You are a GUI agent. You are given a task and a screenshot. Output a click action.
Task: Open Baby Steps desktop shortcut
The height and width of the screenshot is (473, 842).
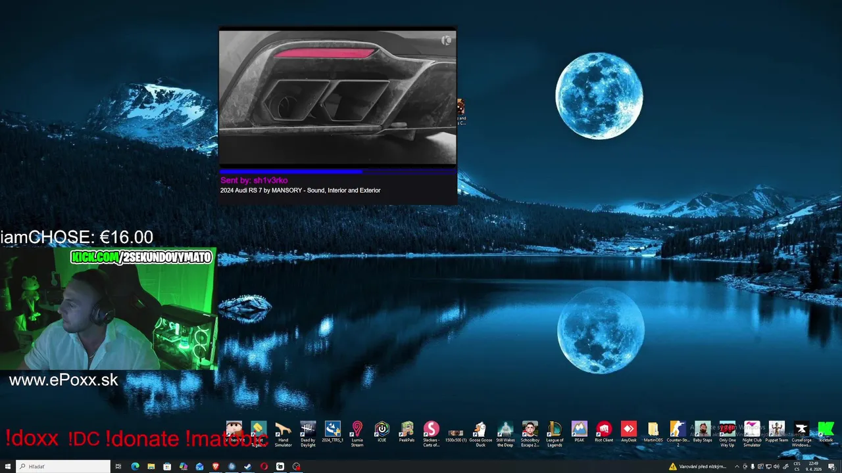703,432
